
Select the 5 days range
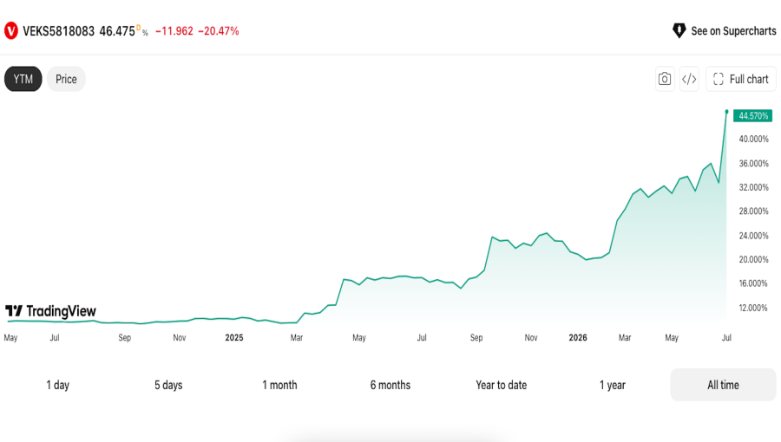point(168,385)
